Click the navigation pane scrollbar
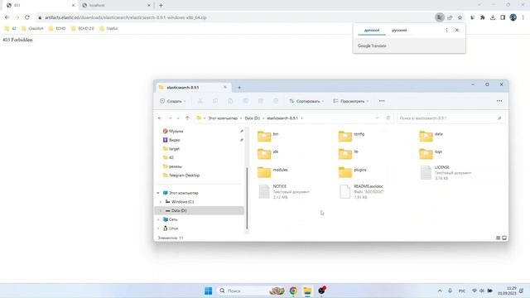The image size is (530, 298). tap(247, 199)
